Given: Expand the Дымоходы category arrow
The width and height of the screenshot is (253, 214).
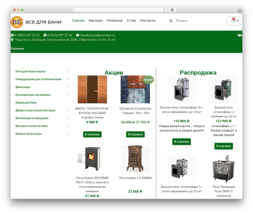Looking at the screenshot, I should tap(67, 87).
